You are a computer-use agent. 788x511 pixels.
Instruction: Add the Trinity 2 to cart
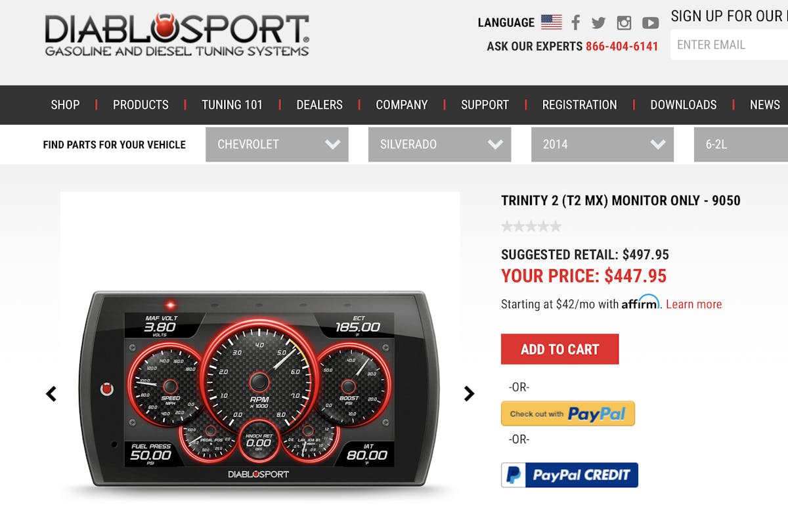(559, 349)
